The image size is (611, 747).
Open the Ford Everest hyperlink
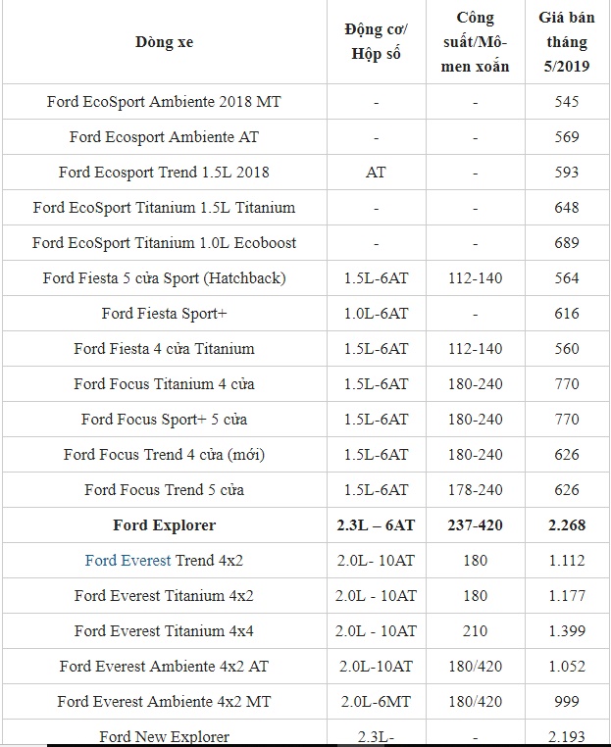click(127, 561)
